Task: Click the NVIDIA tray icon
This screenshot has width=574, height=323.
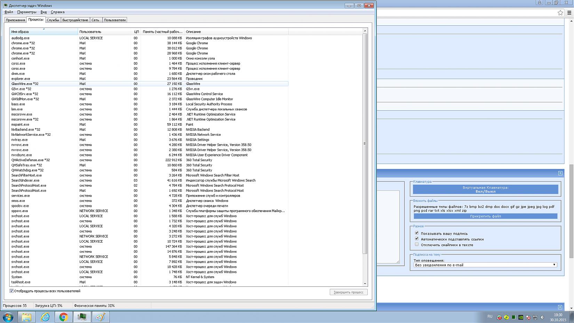Action: pos(521,317)
